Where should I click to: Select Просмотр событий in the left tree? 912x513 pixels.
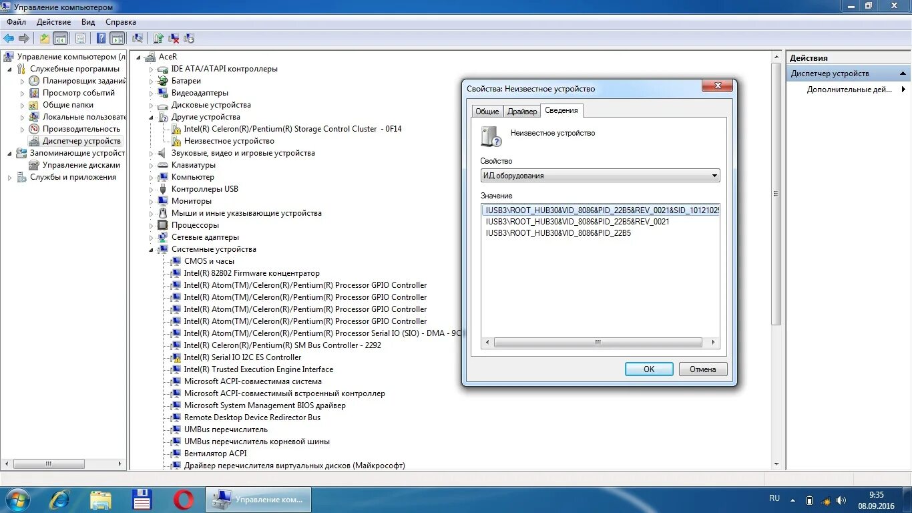coord(79,93)
